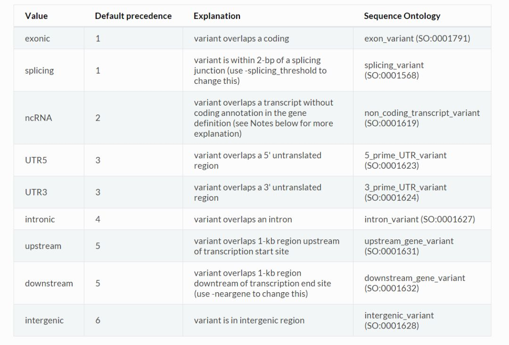Click exon_variant (SO:0001791) ontology text
The width and height of the screenshot is (509, 345).
point(417,39)
